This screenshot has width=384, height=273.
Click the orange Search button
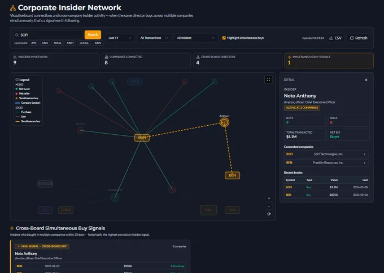93,35
